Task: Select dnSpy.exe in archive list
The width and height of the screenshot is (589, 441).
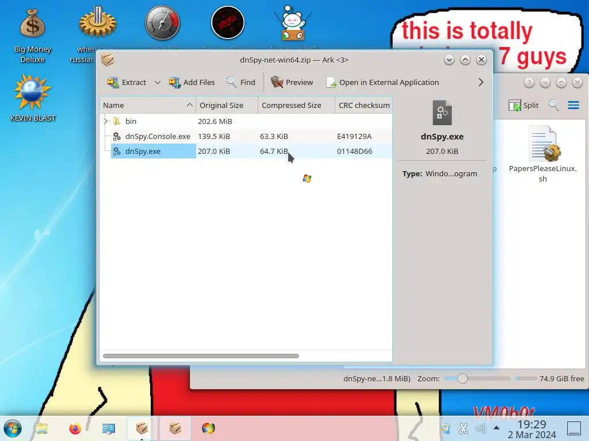Action: tap(246, 151)
